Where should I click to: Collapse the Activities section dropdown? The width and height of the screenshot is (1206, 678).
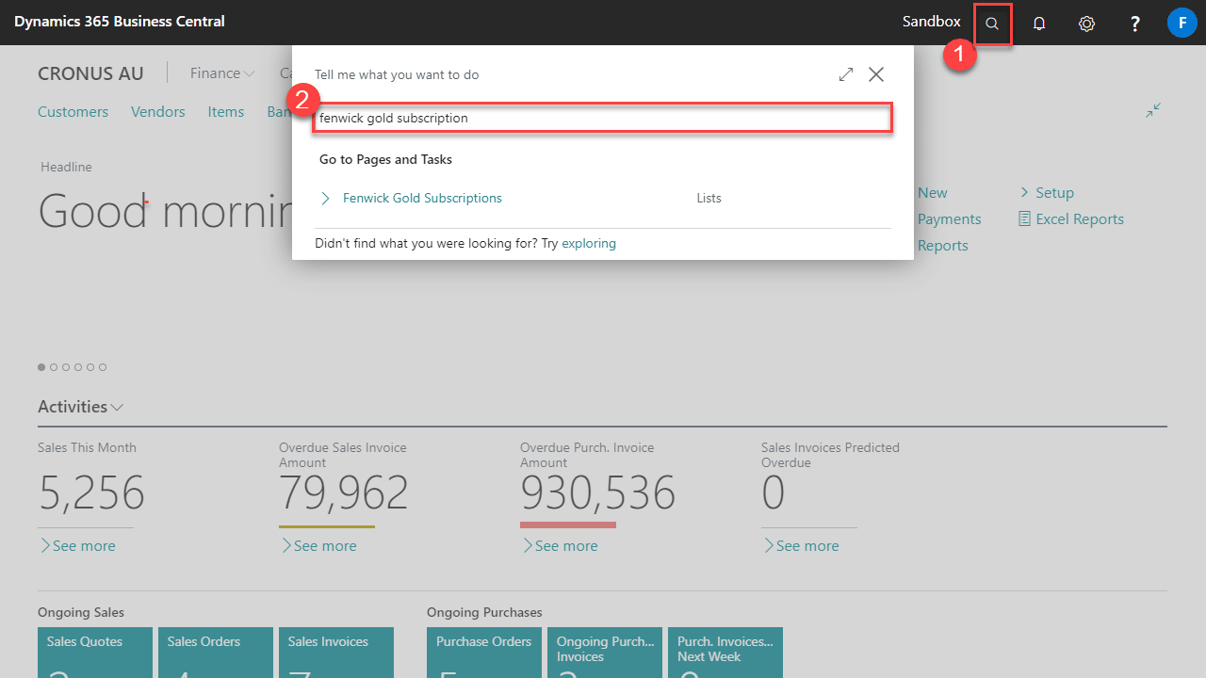tap(81, 407)
